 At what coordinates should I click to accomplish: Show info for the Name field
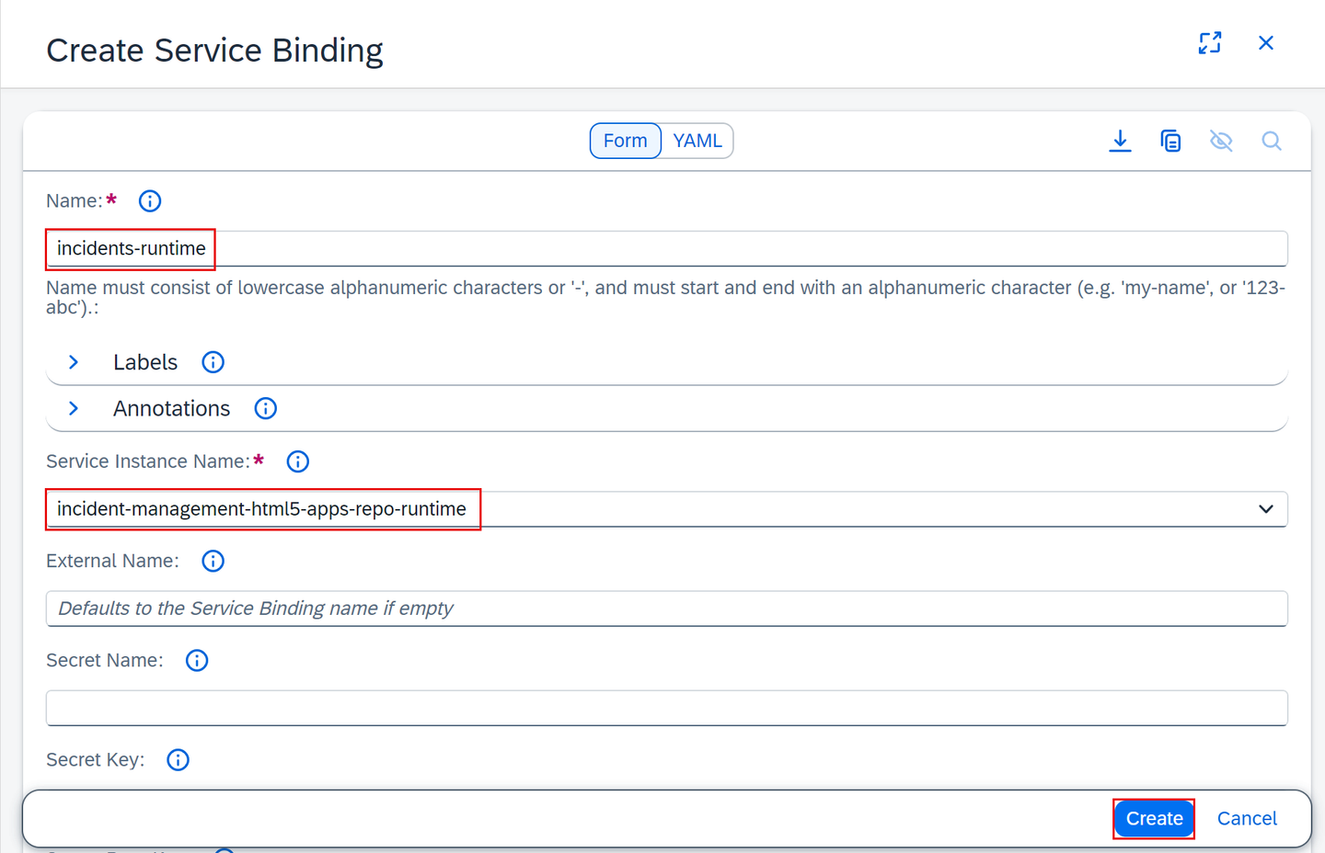[150, 200]
